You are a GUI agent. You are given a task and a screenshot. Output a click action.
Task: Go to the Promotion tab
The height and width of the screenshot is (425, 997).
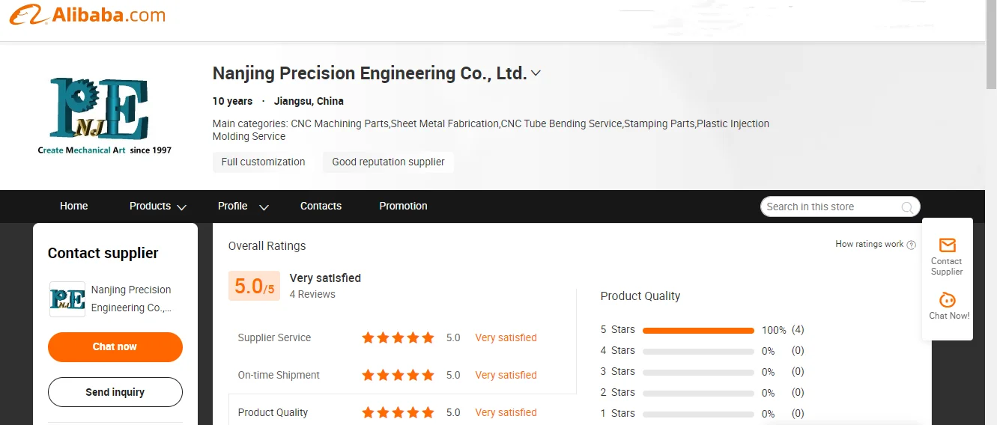tap(403, 206)
